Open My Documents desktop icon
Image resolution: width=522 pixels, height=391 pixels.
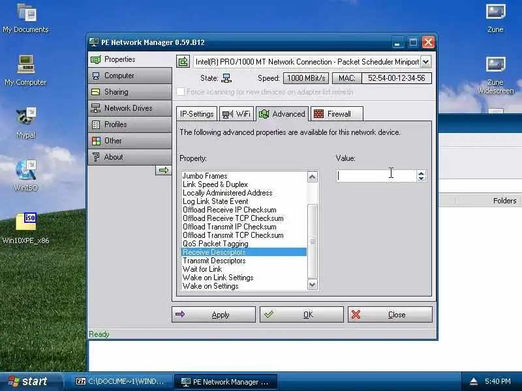pos(25,19)
